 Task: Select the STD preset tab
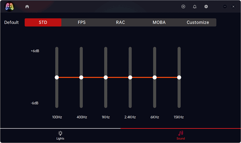tap(43, 22)
